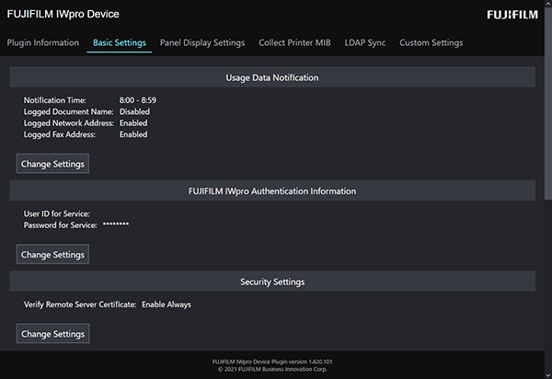Click the vertical scrollbar thumb

(548, 104)
